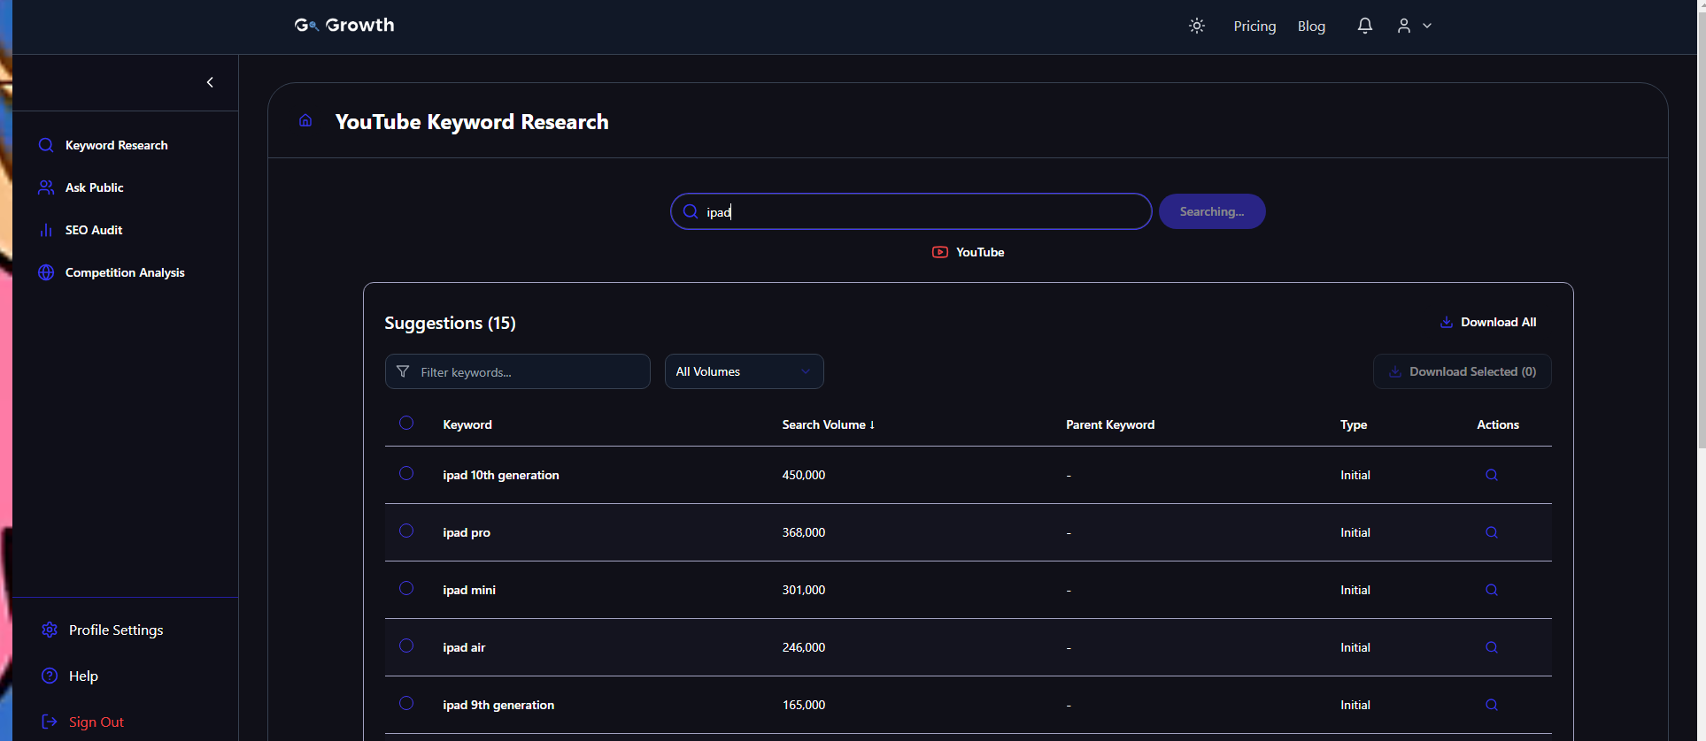The height and width of the screenshot is (741, 1706).
Task: Open user account menu icon
Action: pos(1414,26)
